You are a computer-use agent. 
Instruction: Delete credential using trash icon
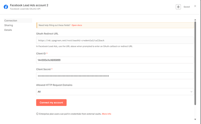pyautogui.click(x=178, y=7)
